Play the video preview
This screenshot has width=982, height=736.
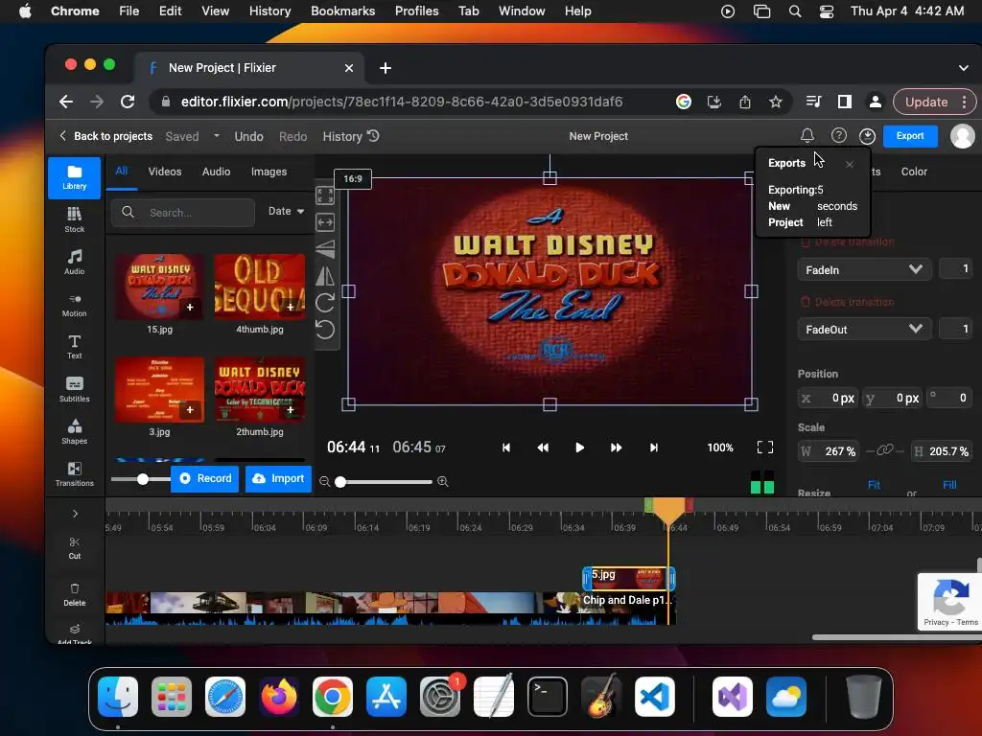pyautogui.click(x=579, y=448)
